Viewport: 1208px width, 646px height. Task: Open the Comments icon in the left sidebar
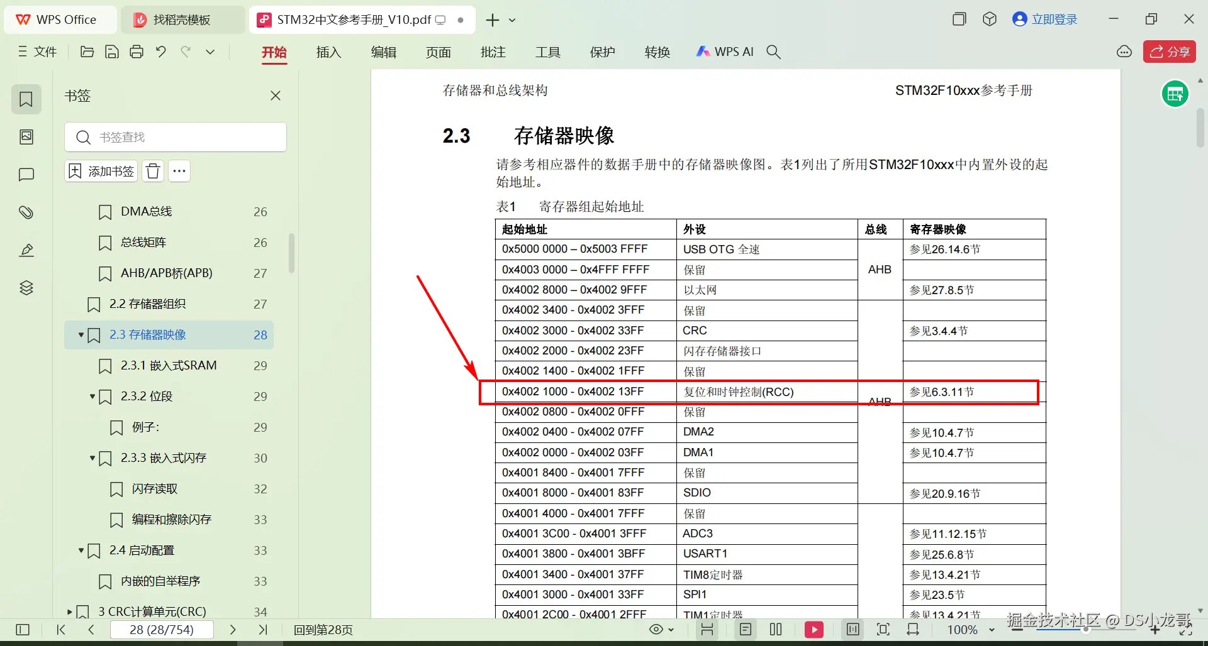point(26,175)
